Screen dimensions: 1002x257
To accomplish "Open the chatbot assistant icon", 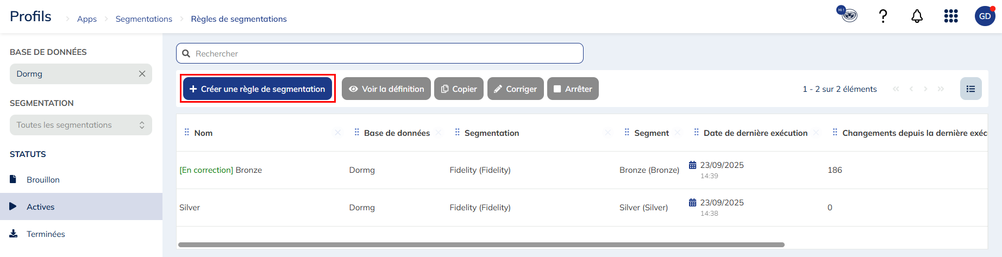I will (848, 15).
